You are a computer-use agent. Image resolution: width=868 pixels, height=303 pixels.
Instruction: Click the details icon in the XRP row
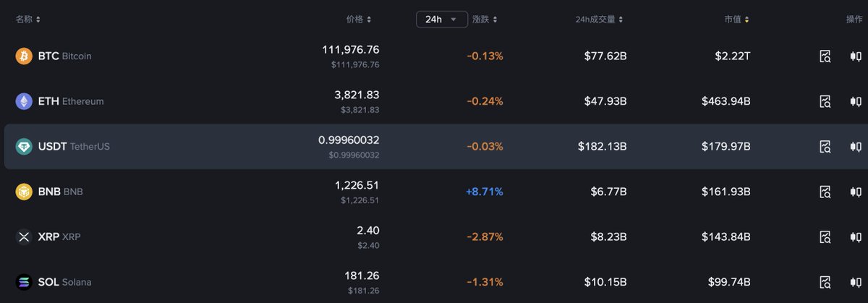[x=825, y=236]
